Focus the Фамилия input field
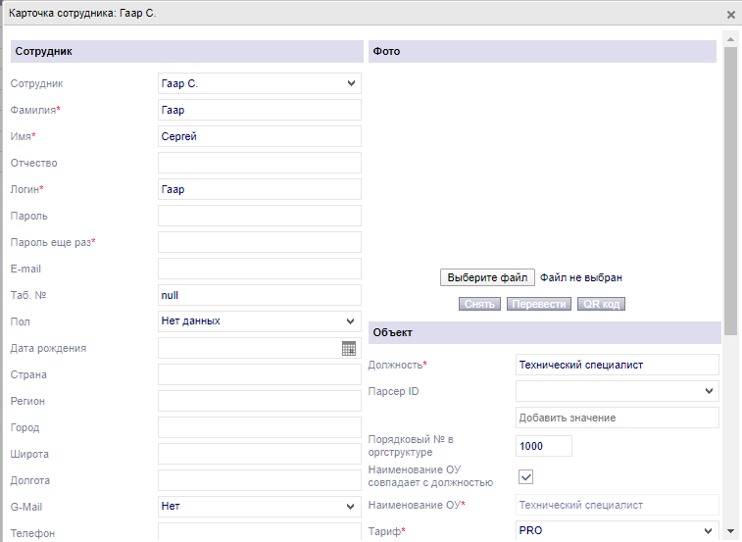 (x=259, y=111)
